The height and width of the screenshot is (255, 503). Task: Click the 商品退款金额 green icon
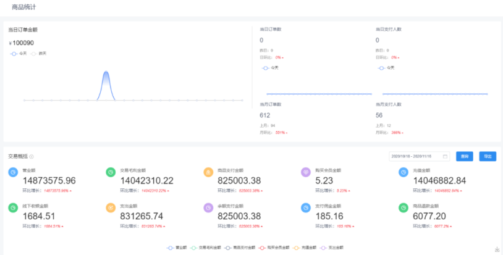(x=402, y=208)
